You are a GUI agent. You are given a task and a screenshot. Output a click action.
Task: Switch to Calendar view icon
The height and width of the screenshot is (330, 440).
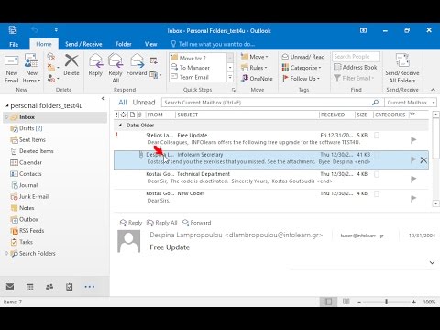(x=29, y=287)
